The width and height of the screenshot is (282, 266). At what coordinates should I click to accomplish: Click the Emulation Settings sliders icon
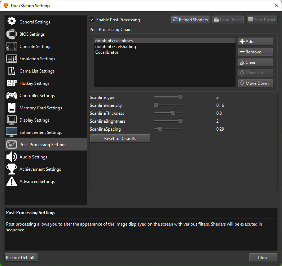pyautogui.click(x=12, y=59)
